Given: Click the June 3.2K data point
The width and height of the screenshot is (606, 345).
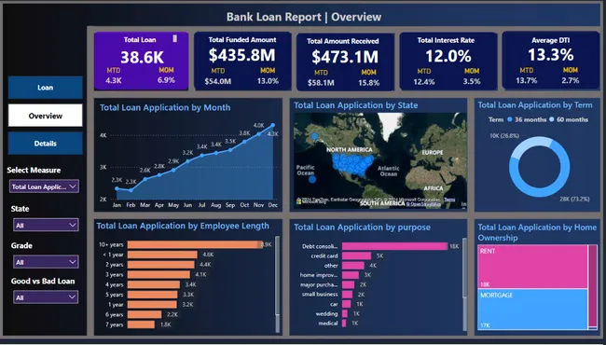Looking at the screenshot, I should point(187,160).
